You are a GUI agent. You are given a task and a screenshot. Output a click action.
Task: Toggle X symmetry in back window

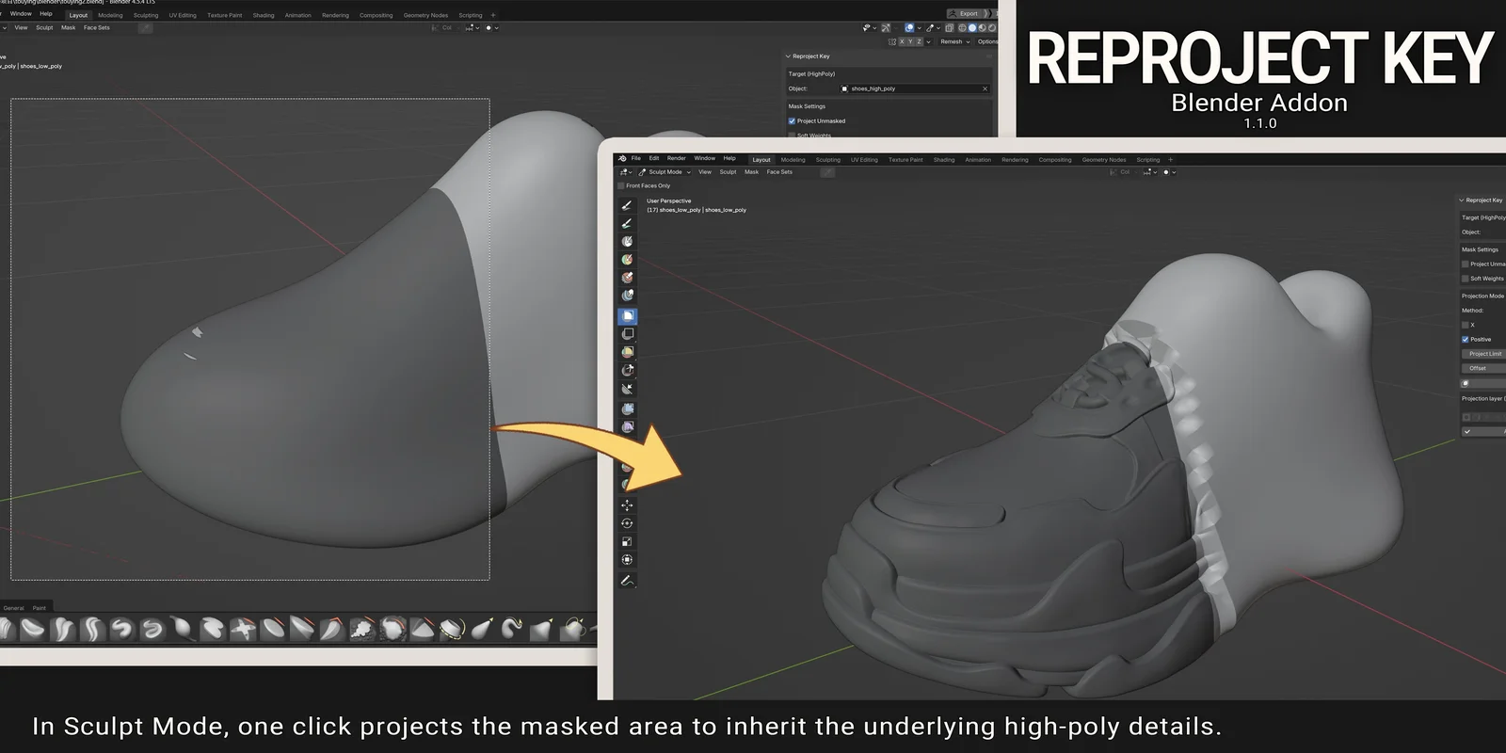pyautogui.click(x=902, y=41)
